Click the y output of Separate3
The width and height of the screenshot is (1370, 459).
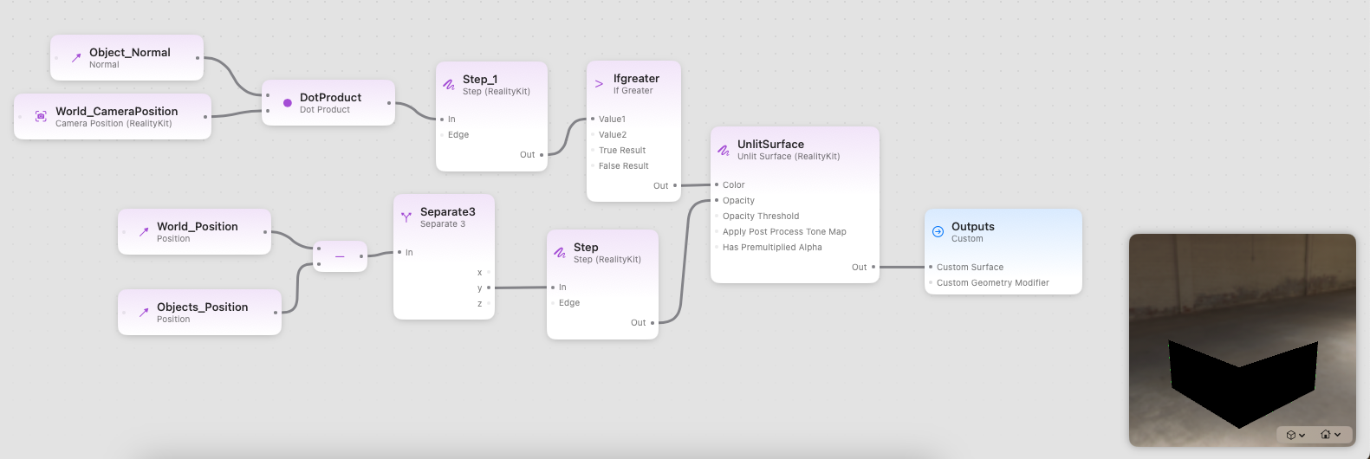tap(489, 288)
